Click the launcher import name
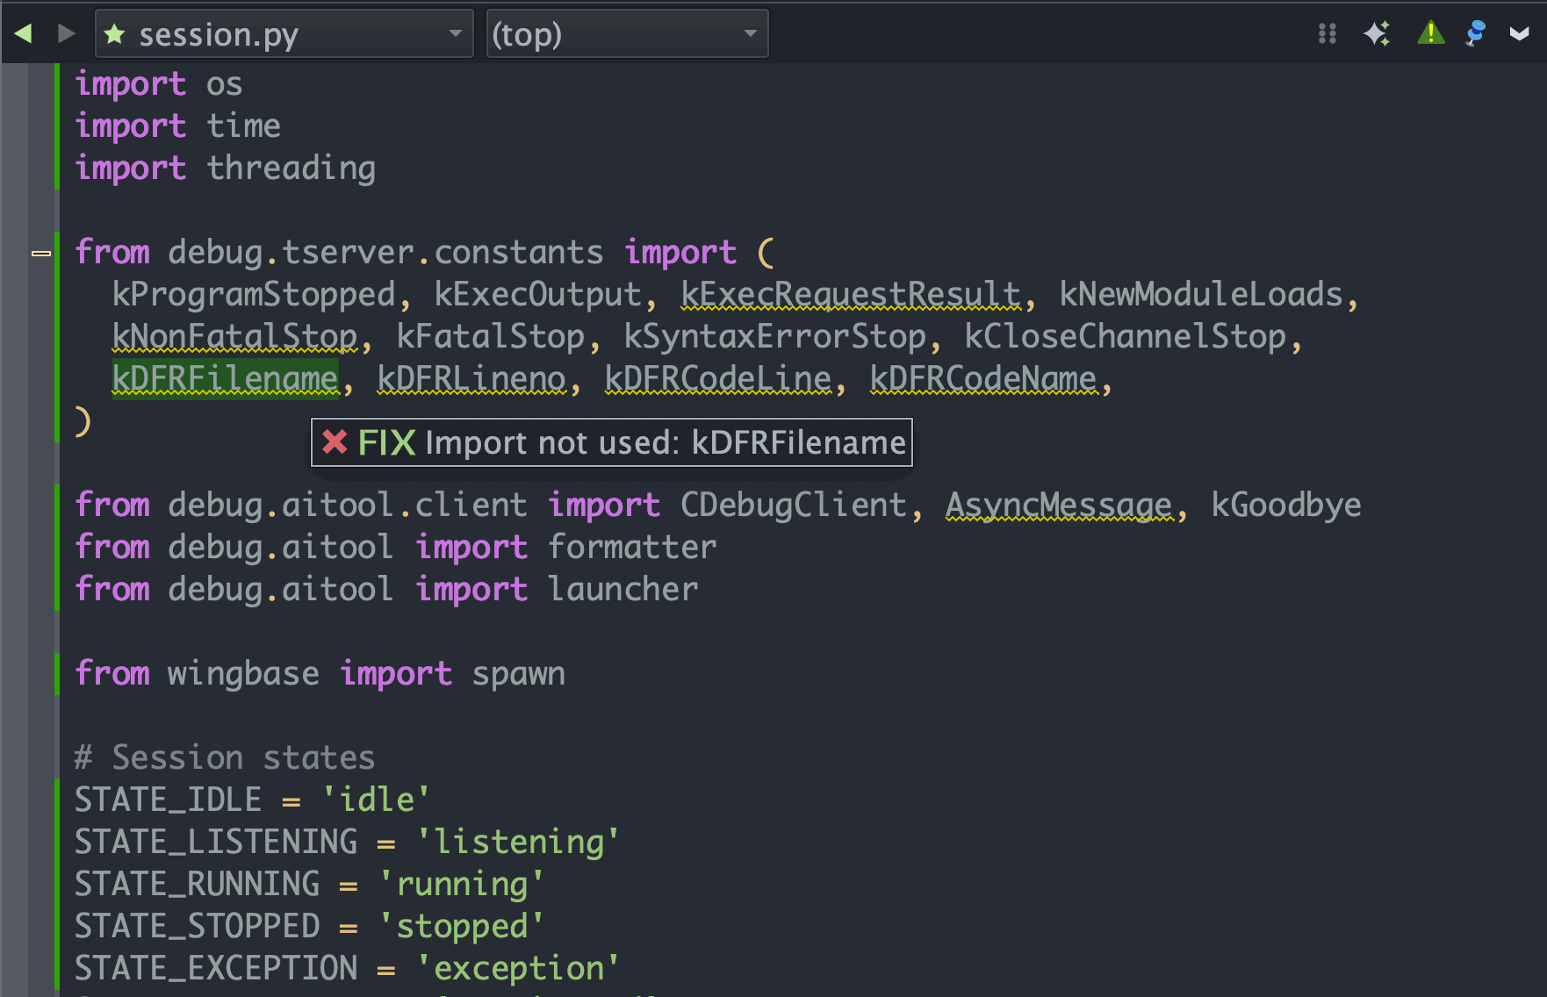The height and width of the screenshot is (997, 1547). pos(623,589)
